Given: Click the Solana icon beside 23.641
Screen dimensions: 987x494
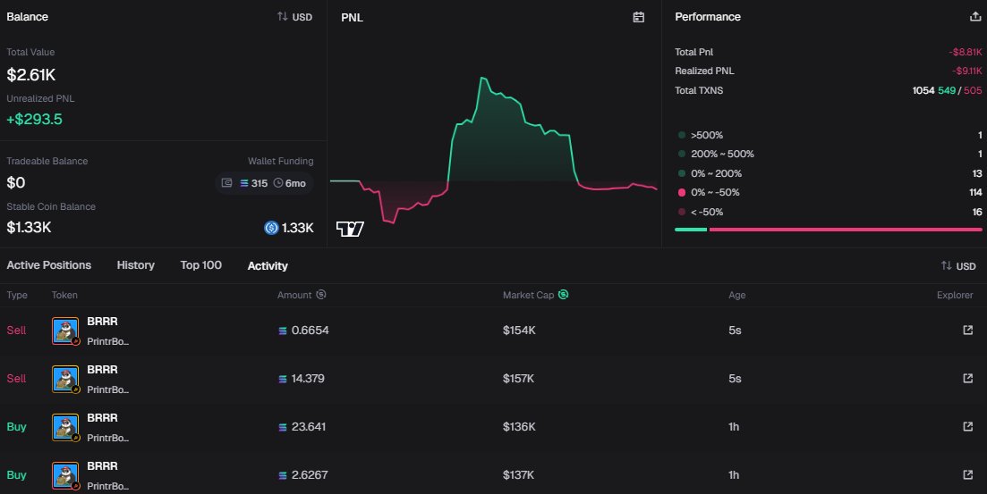Looking at the screenshot, I should [x=283, y=427].
